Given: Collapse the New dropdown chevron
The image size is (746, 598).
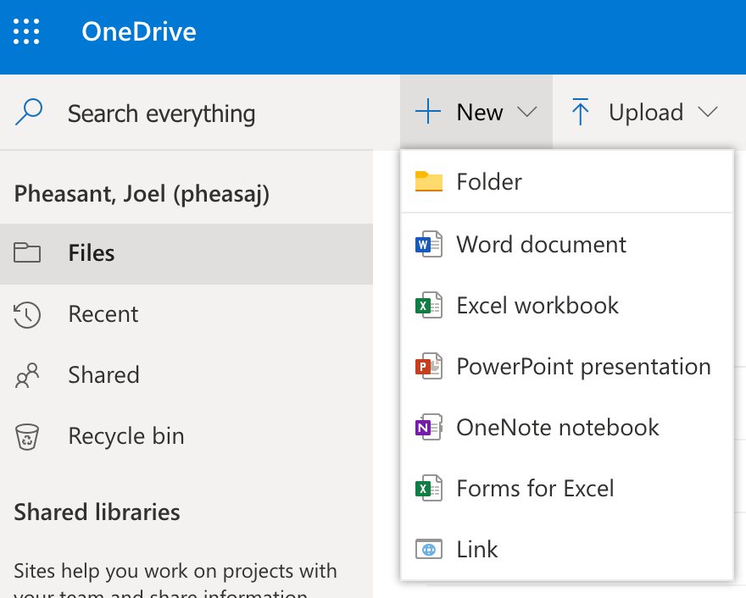Looking at the screenshot, I should [526, 112].
